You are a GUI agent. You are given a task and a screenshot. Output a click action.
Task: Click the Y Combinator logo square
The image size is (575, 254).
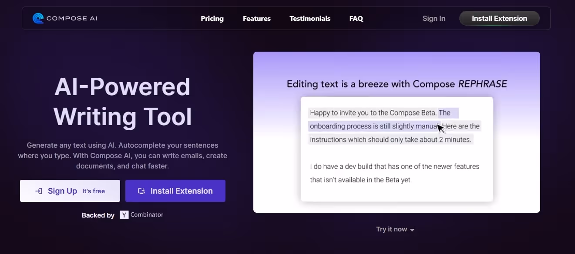(x=124, y=215)
